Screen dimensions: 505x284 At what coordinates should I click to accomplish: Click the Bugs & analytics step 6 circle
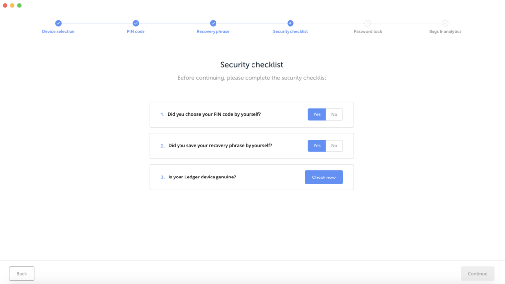click(x=445, y=23)
